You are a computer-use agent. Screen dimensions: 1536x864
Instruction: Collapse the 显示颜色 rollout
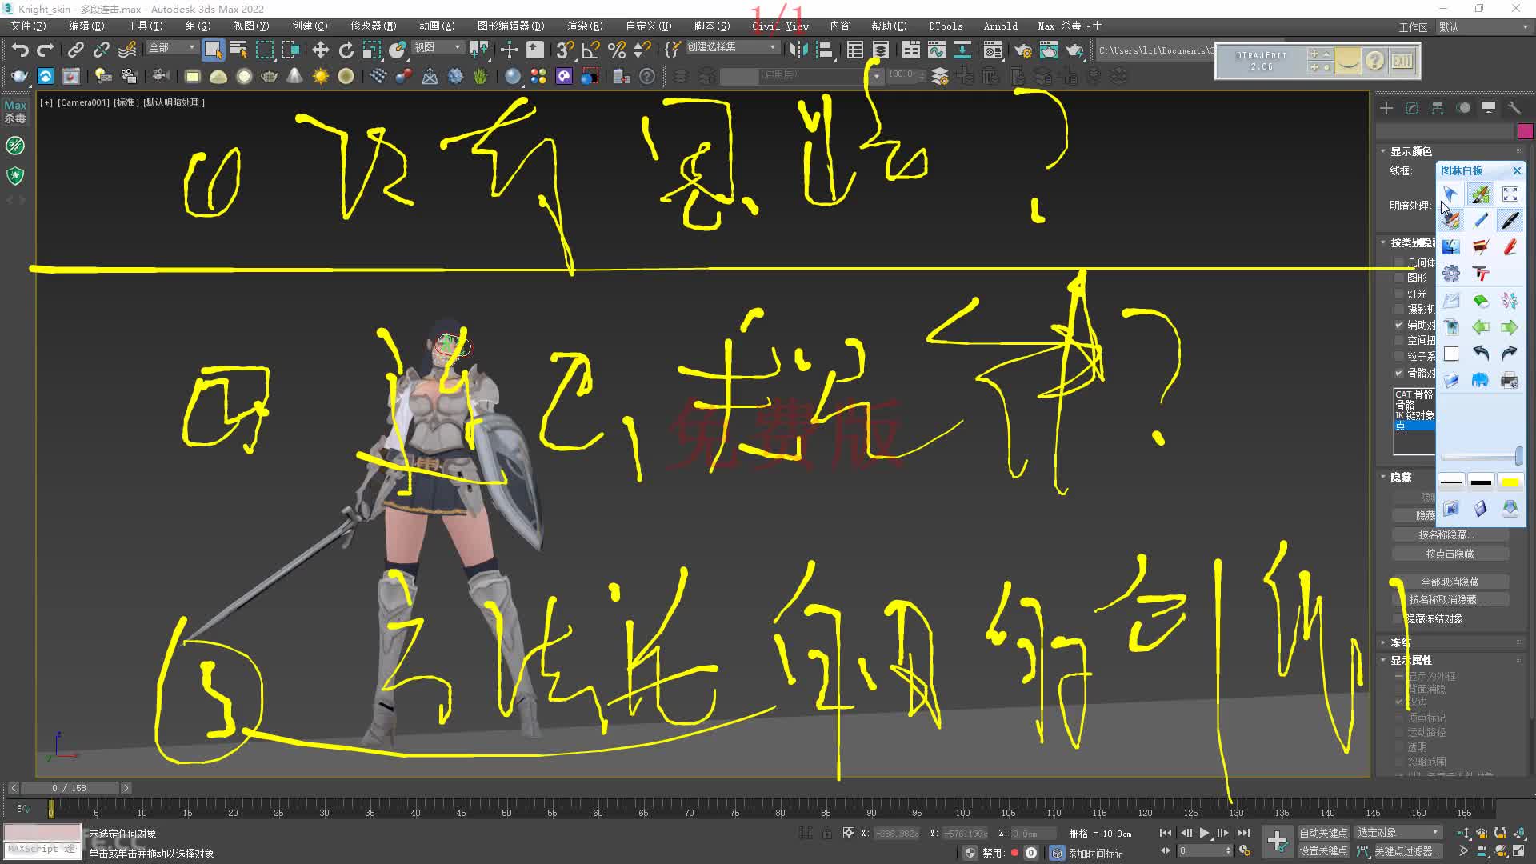pos(1411,151)
